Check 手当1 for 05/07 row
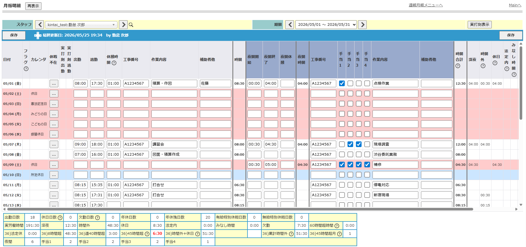Image resolution: width=526 pixels, height=247 pixels. click(342, 144)
